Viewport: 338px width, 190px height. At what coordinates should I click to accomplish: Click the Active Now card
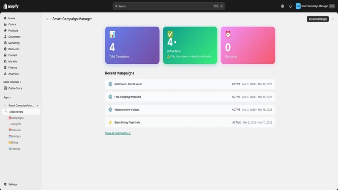(190, 45)
